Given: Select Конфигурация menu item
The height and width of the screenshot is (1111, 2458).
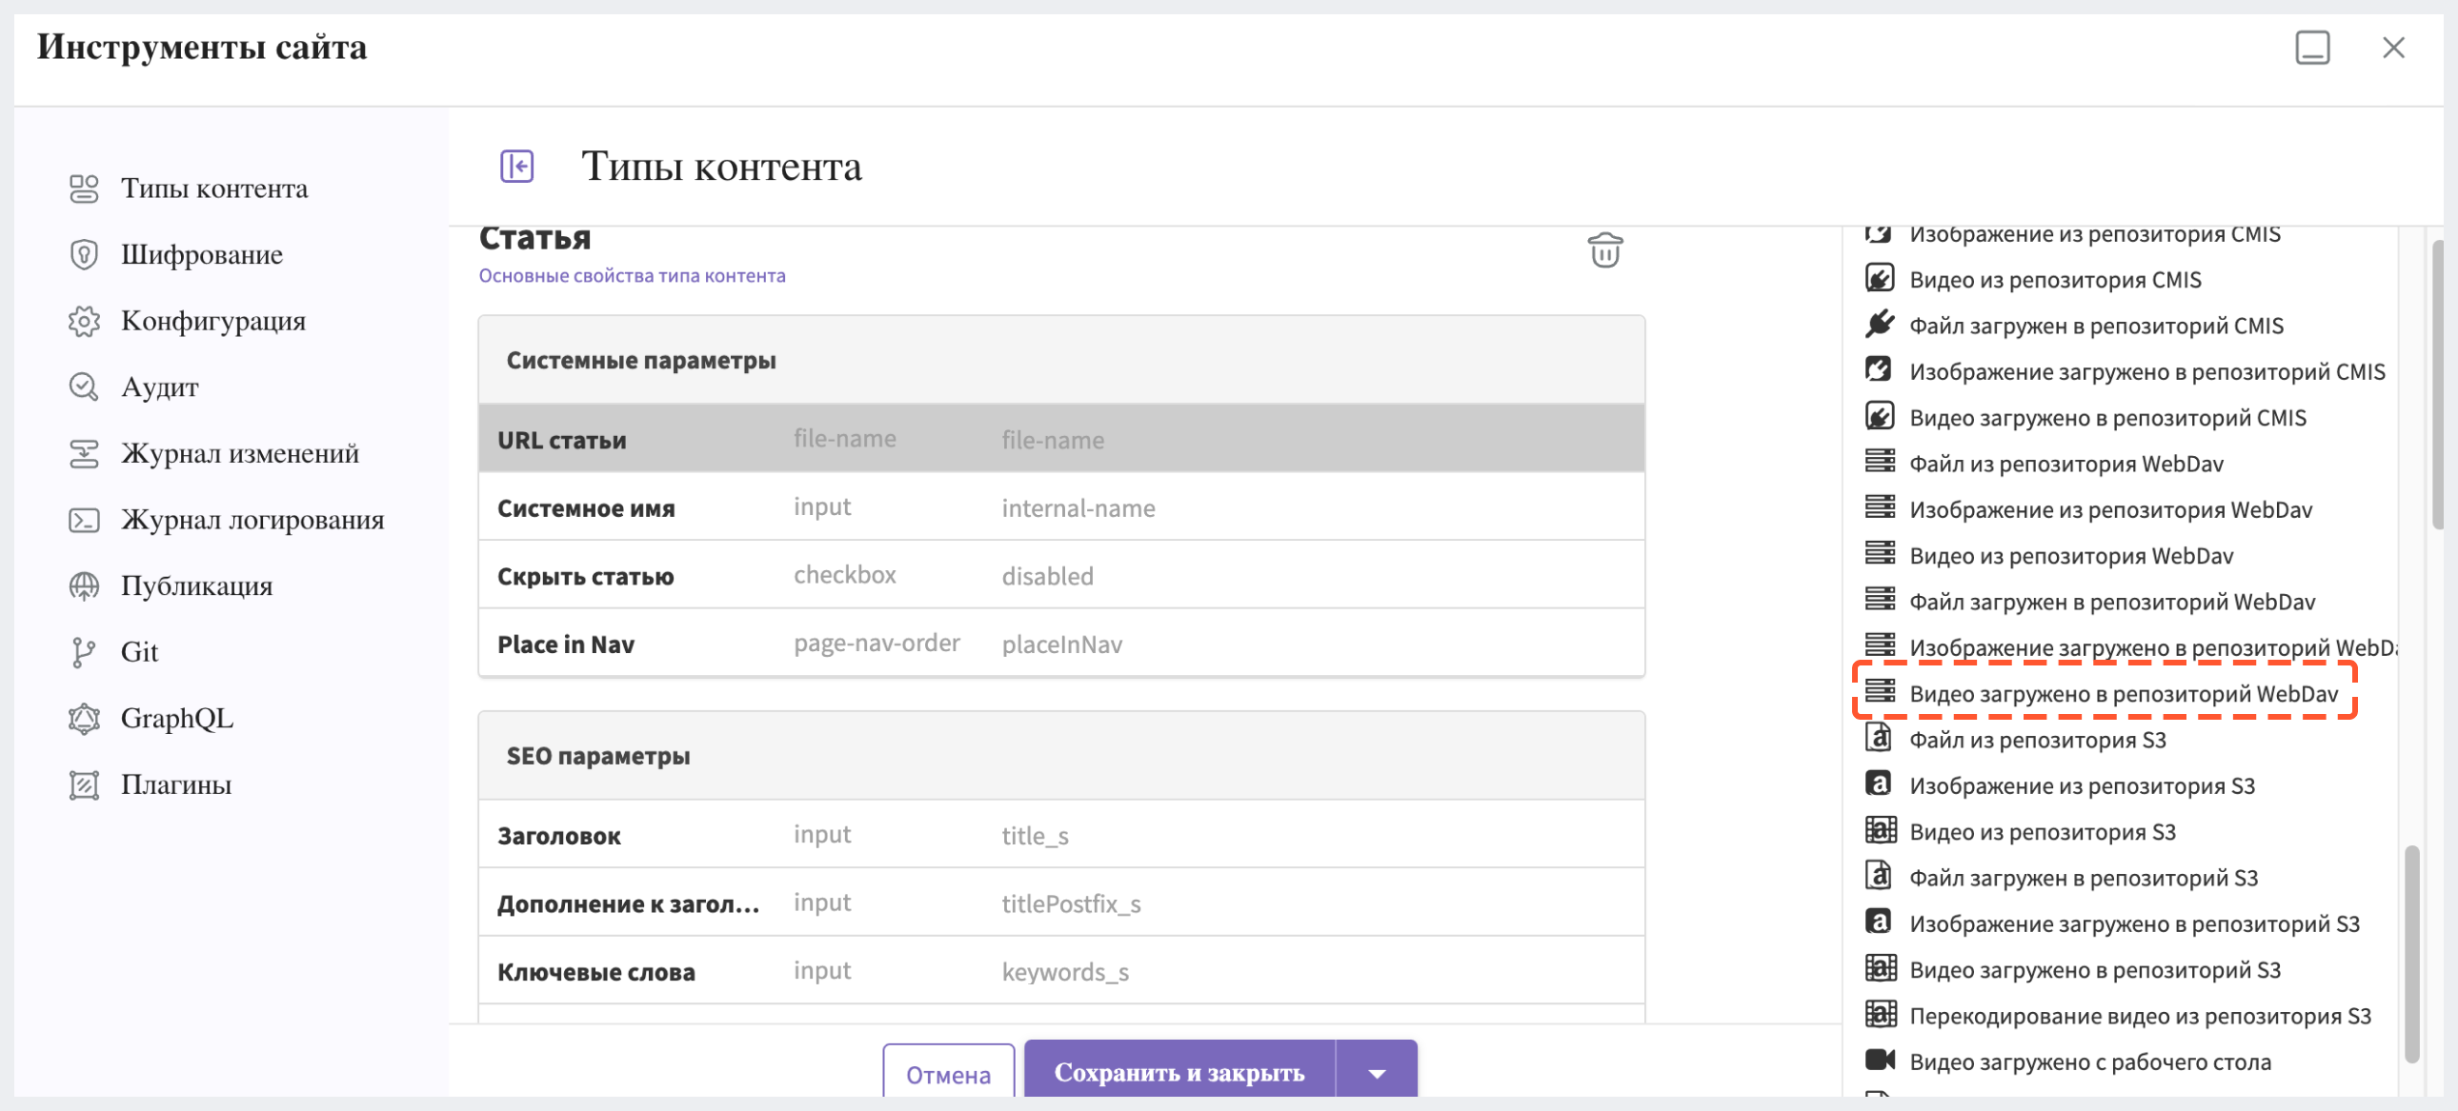Looking at the screenshot, I should (x=212, y=320).
